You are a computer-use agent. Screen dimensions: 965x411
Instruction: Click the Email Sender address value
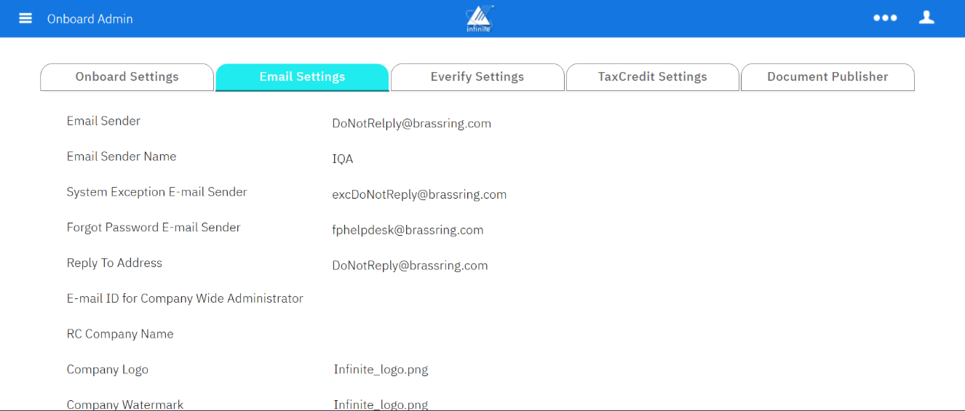[x=411, y=124]
